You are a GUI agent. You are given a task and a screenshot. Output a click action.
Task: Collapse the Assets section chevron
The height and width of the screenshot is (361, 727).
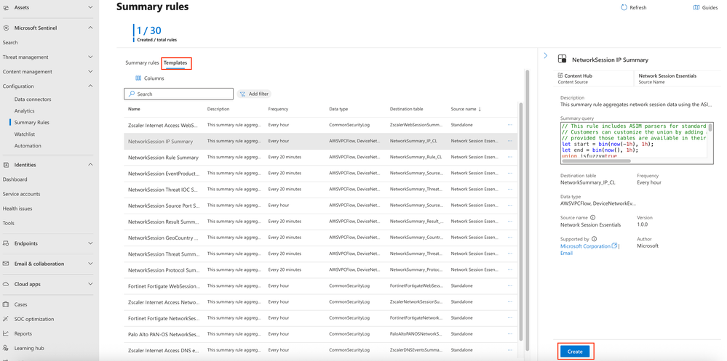(x=90, y=7)
